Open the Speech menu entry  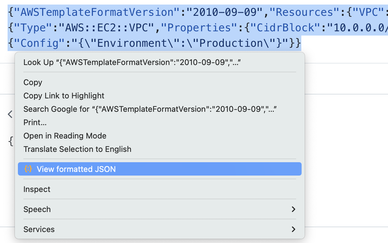pos(160,209)
